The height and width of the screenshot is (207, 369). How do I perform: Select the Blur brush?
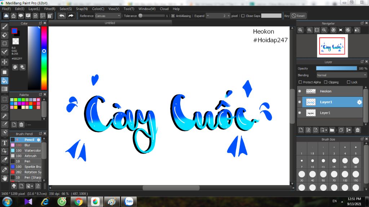[x=26, y=145]
